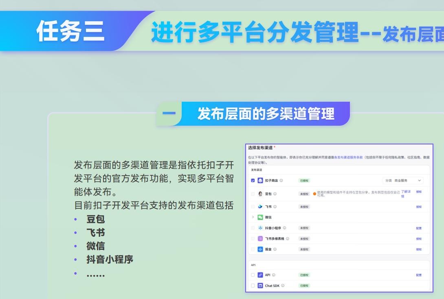Open the info icon next to 掘金

(275, 249)
